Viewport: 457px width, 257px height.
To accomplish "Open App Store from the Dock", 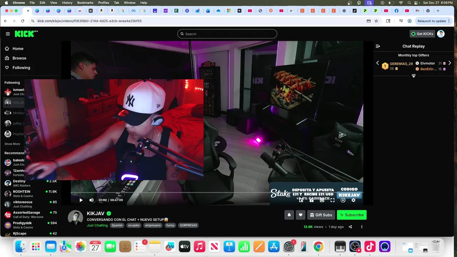I will pyautogui.click(x=274, y=246).
